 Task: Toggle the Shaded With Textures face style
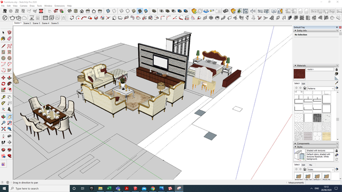coord(140,11)
